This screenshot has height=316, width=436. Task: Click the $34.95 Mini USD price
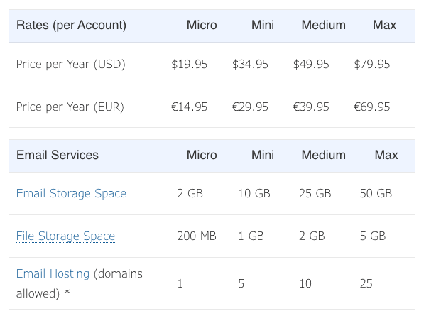point(250,64)
